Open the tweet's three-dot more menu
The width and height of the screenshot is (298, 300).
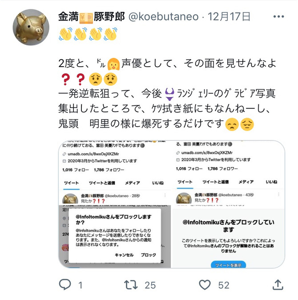(279, 16)
